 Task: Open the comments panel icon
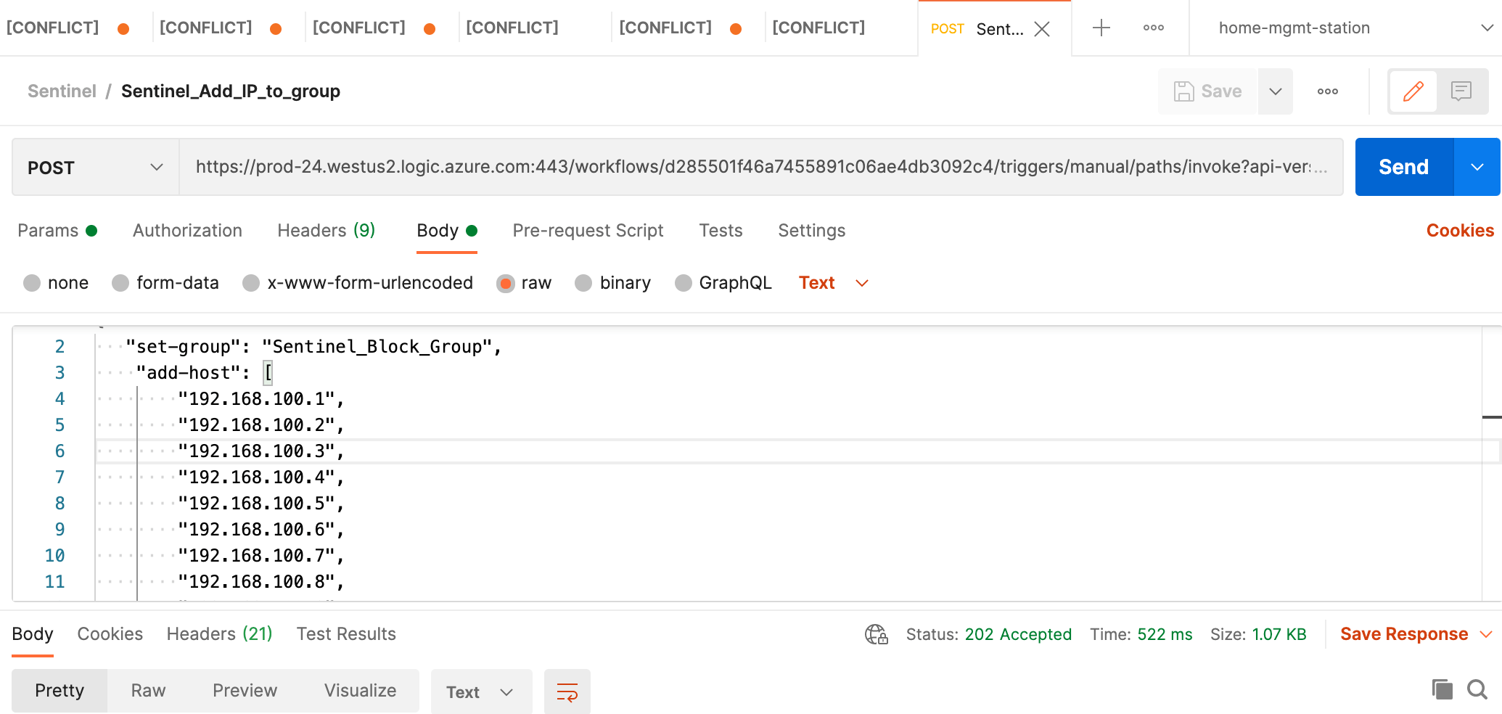click(x=1461, y=91)
